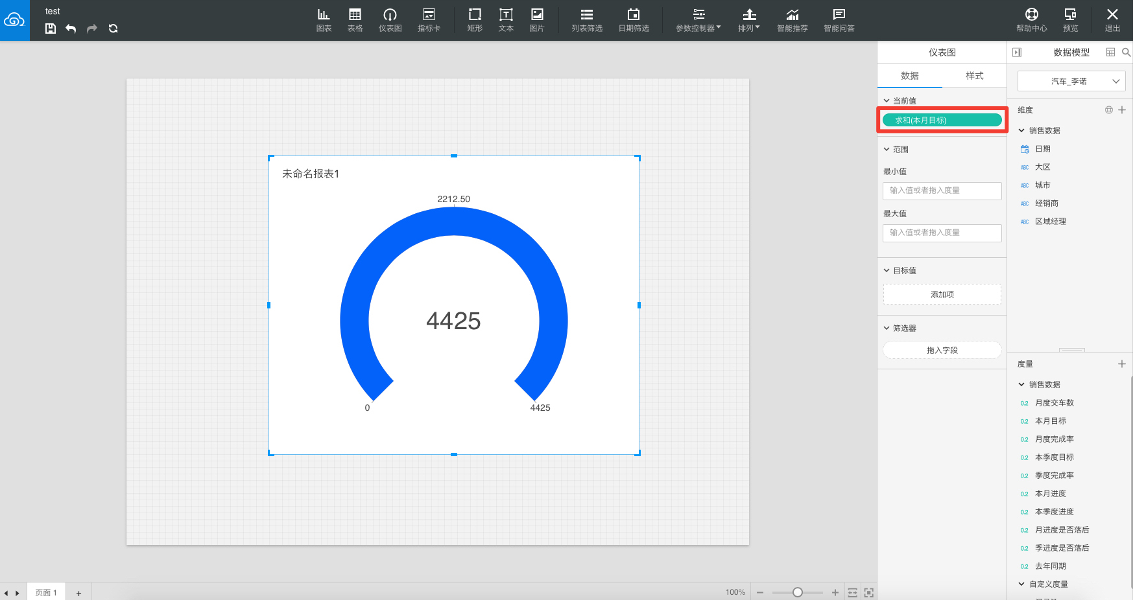Add a 日期筛选 date filter
This screenshot has height=600, width=1133.
coord(634,20)
